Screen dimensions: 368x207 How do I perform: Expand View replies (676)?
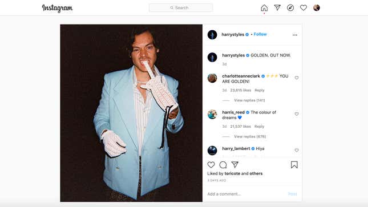click(x=250, y=136)
